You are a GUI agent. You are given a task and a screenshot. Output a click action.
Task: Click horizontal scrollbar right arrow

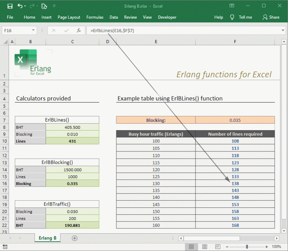coord(276,238)
